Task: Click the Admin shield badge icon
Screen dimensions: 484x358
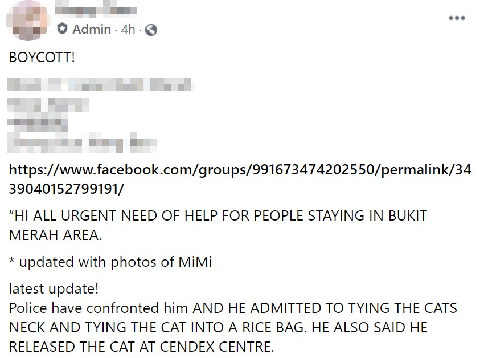Action: tap(63, 29)
